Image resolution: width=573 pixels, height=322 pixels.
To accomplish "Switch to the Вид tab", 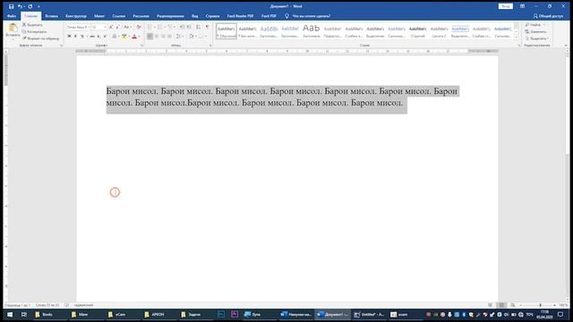I will [x=195, y=16].
